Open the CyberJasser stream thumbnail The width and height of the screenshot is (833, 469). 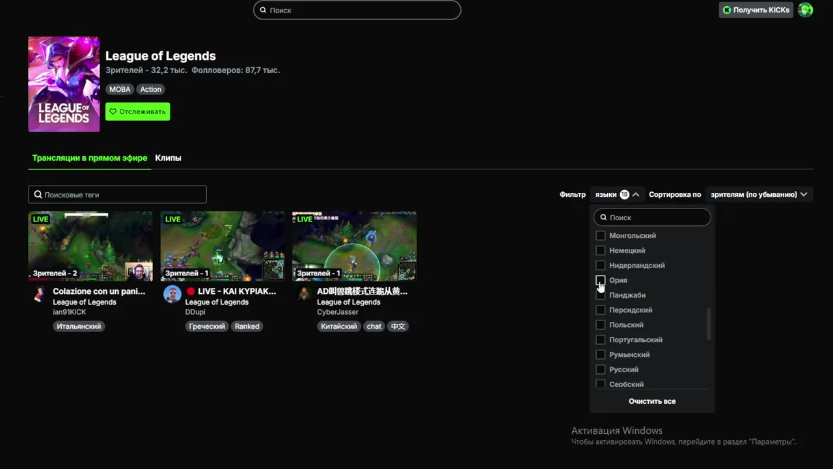(355, 246)
